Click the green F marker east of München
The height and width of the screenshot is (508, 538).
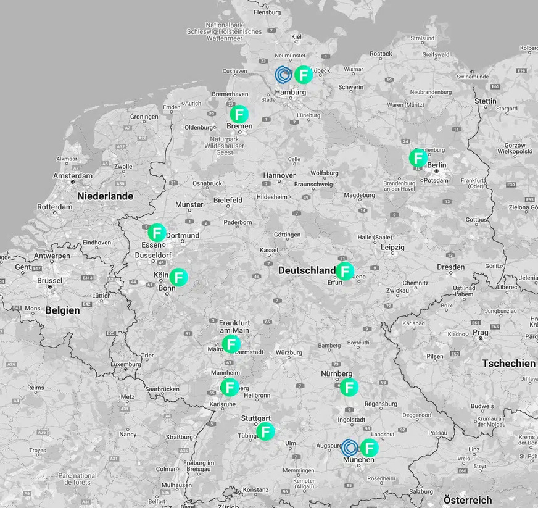point(370,449)
